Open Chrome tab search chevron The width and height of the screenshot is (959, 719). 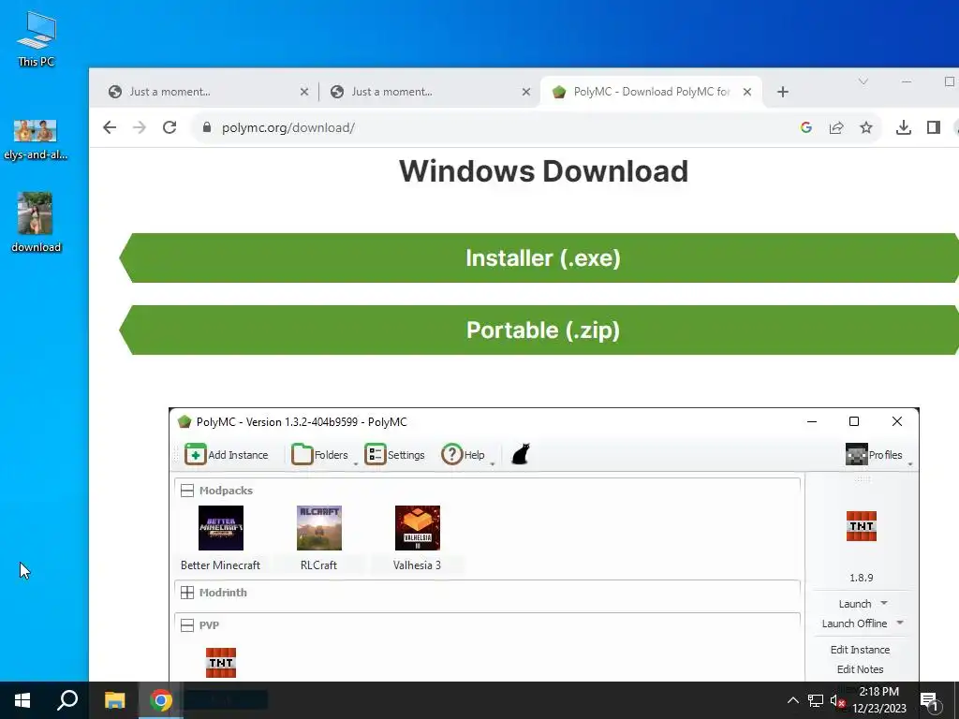(863, 81)
